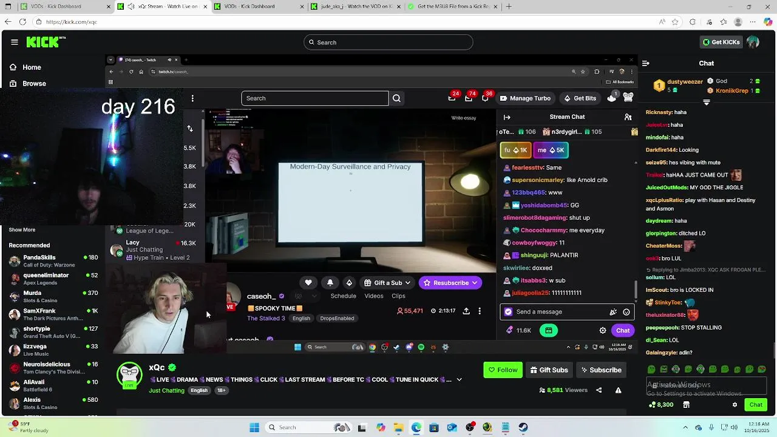
Task: Go to Browse in Kick sidebar
Action: [x=27, y=84]
